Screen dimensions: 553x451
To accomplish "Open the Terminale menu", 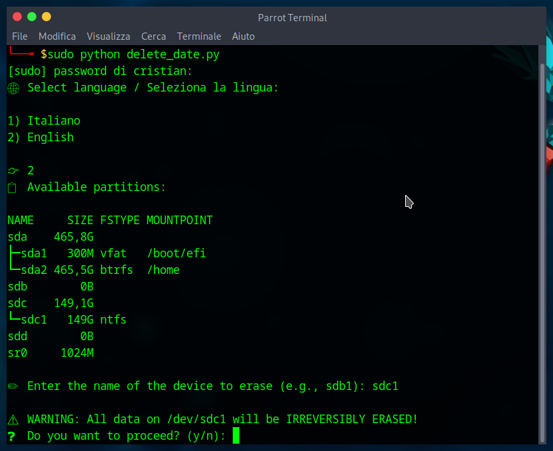I will (x=199, y=36).
